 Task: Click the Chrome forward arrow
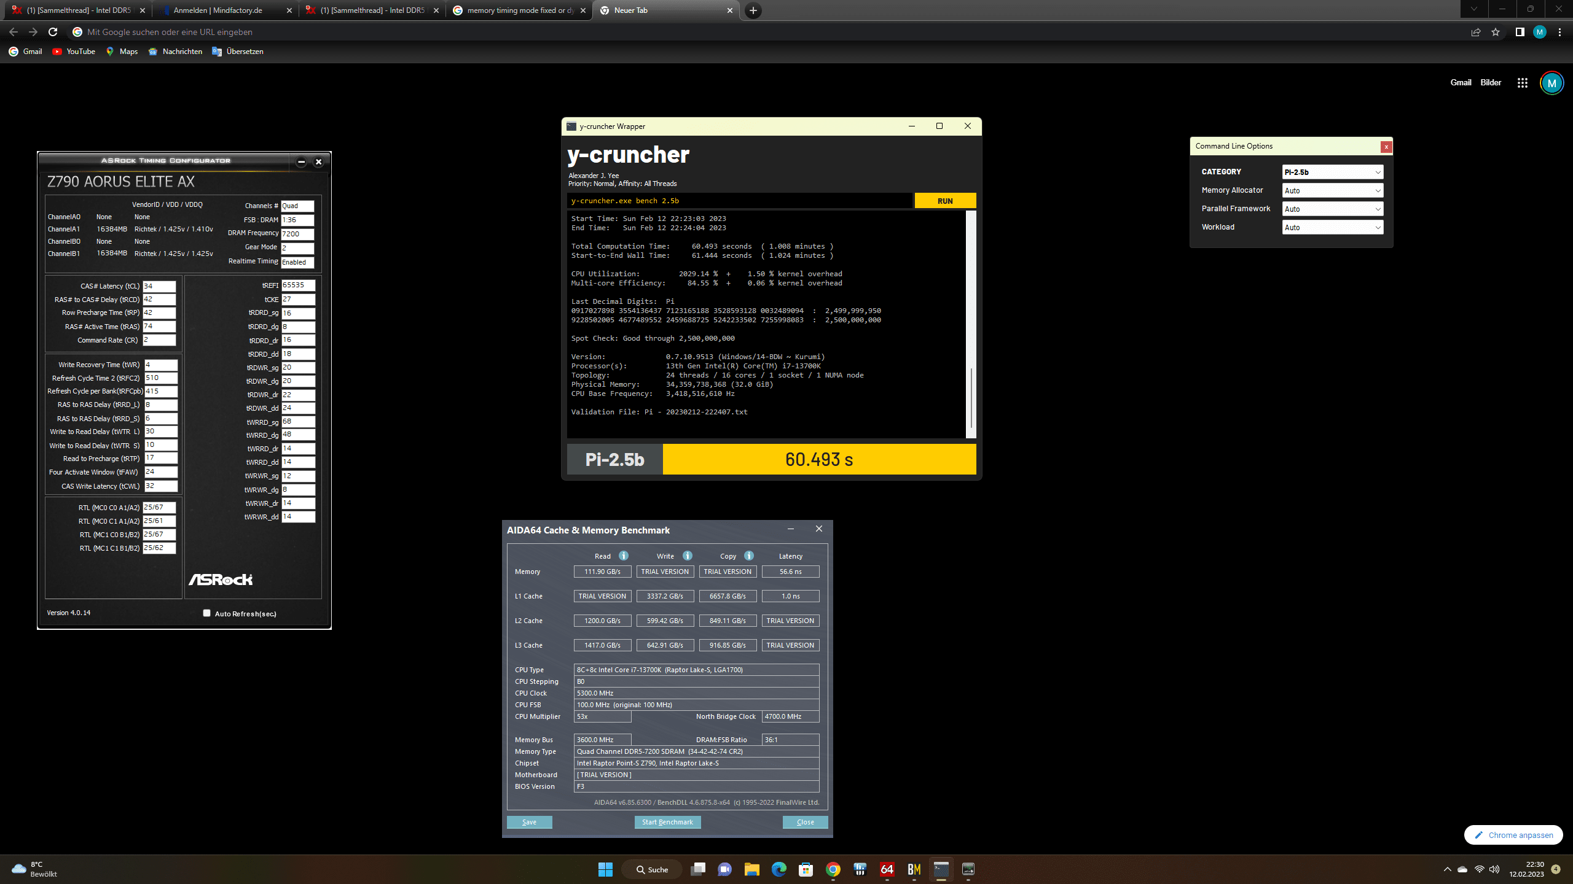pos(33,32)
